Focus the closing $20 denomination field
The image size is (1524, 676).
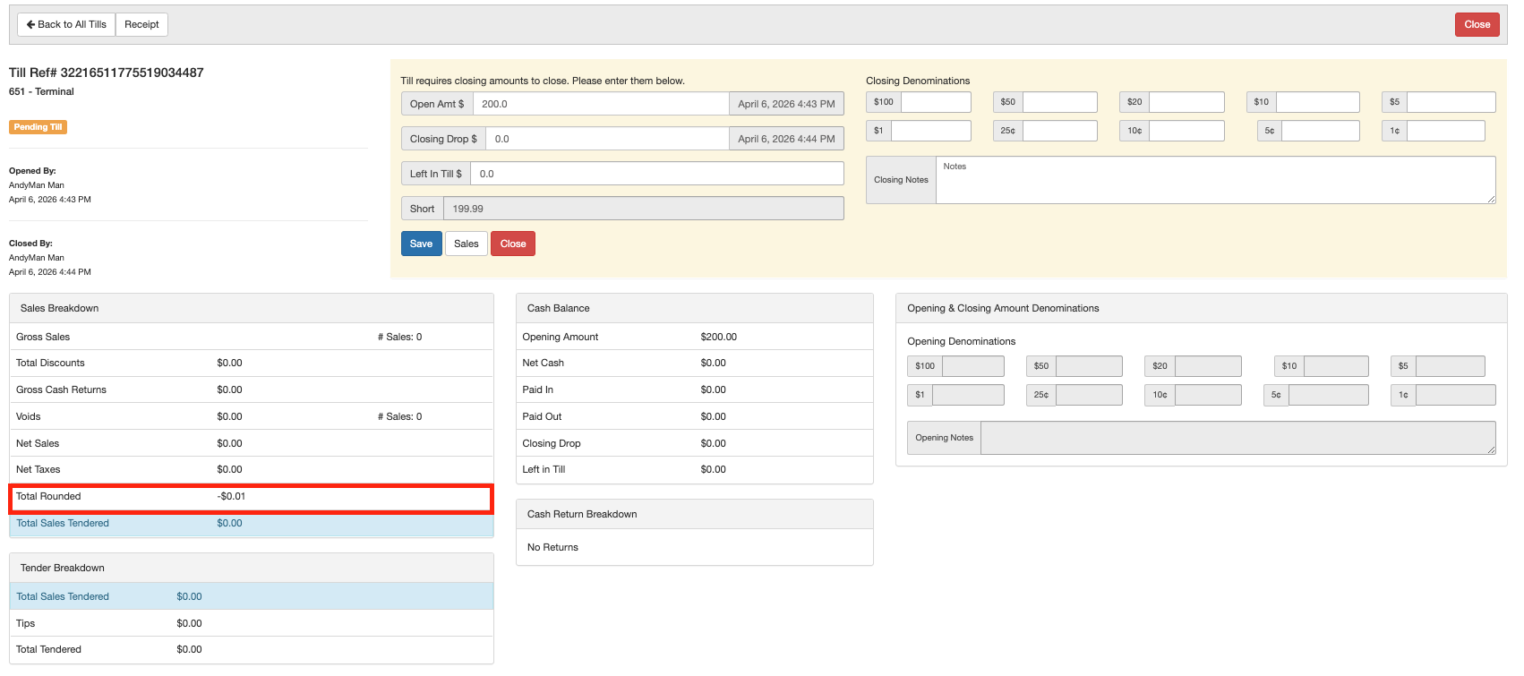1186,102
